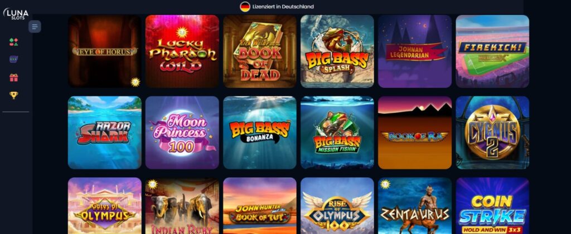Click the Luna Slots logo
571x234 pixels.
tap(16, 14)
